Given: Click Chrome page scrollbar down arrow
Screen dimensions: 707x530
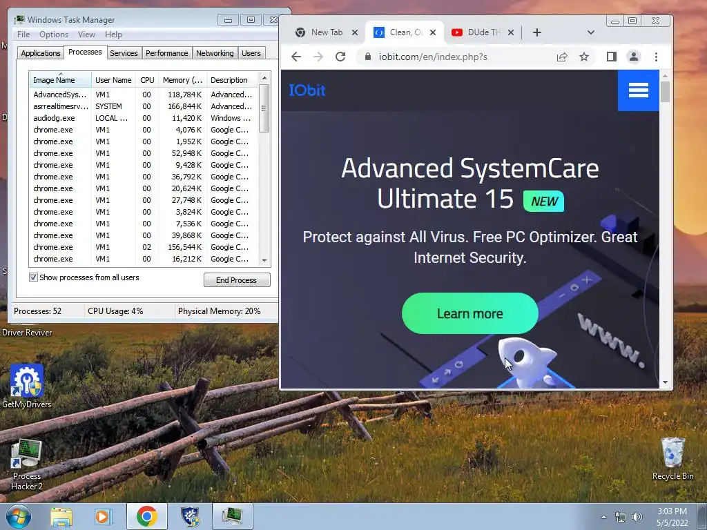Looking at the screenshot, I should click(x=665, y=382).
